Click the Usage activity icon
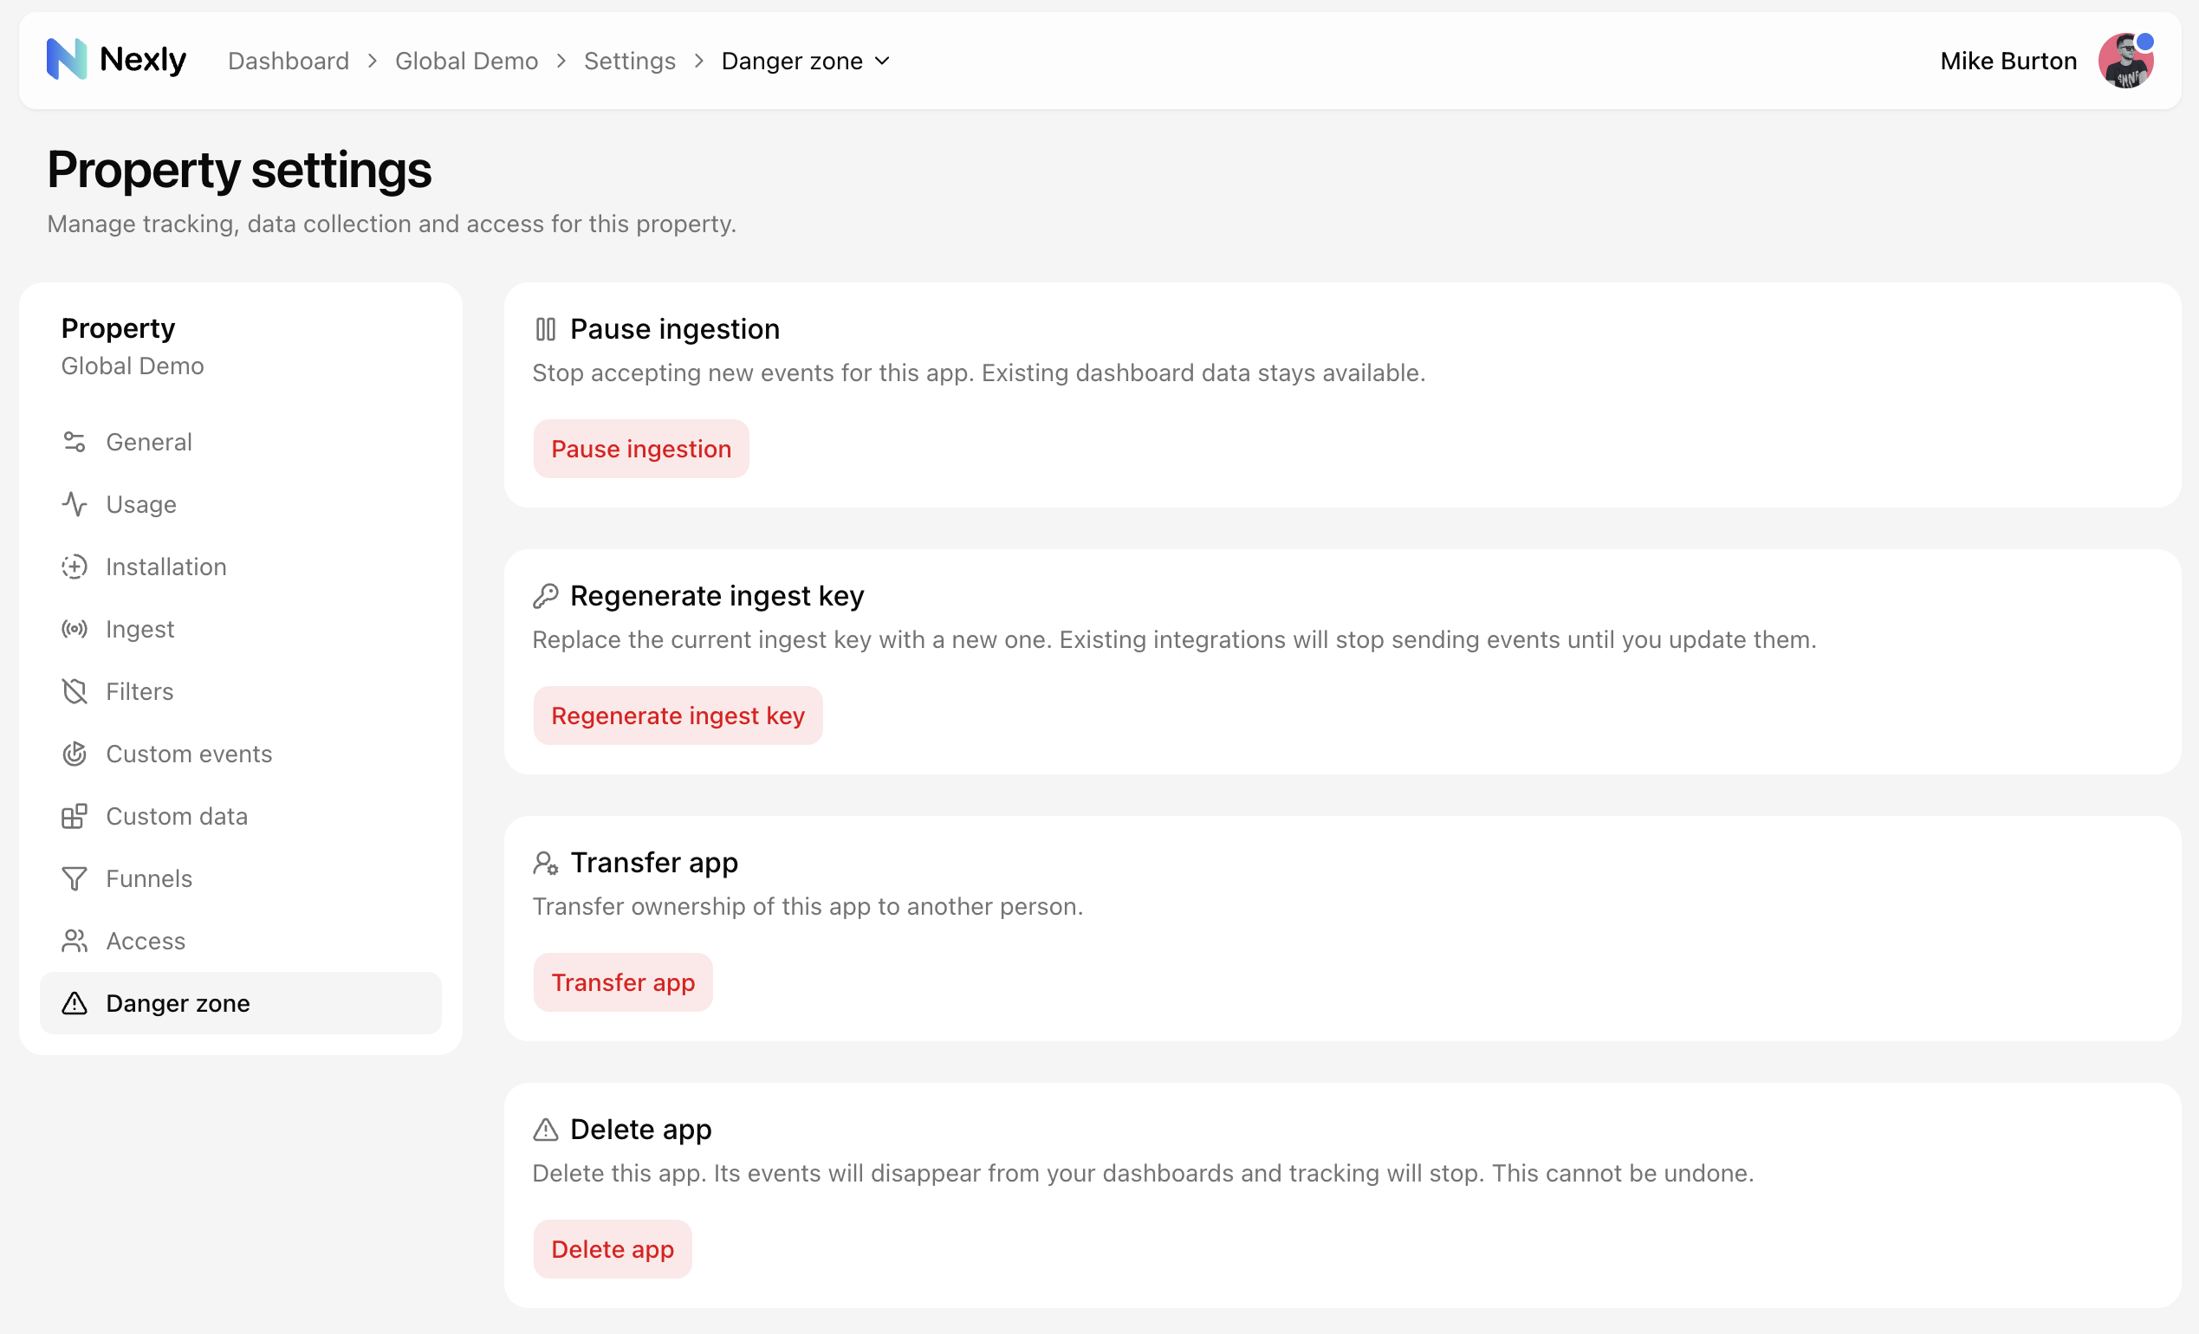 (74, 504)
